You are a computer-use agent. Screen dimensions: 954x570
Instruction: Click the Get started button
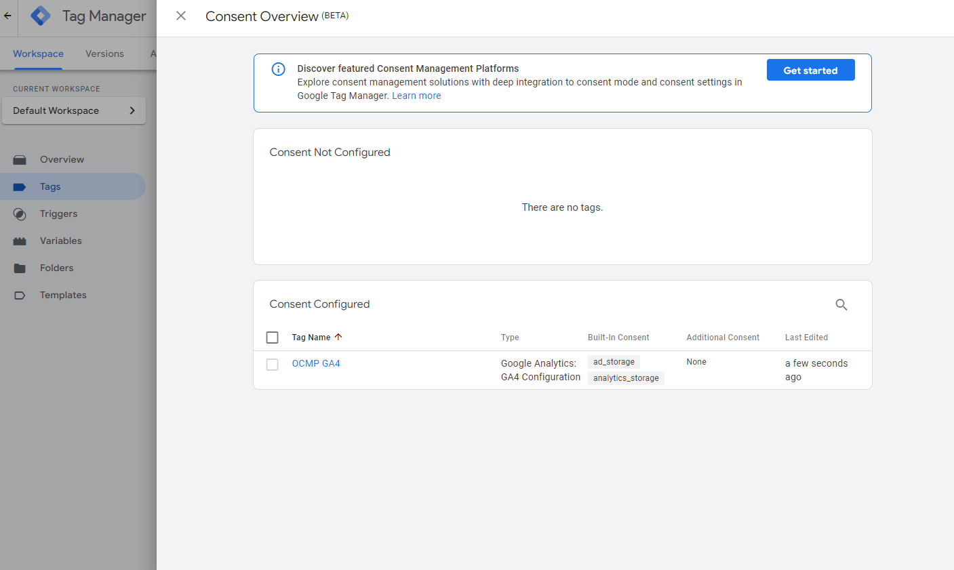point(810,70)
